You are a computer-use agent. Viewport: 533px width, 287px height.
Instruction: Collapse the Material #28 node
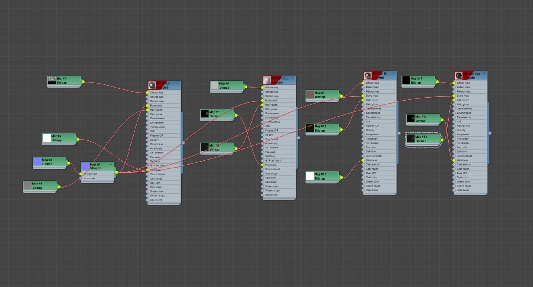[x=484, y=74]
